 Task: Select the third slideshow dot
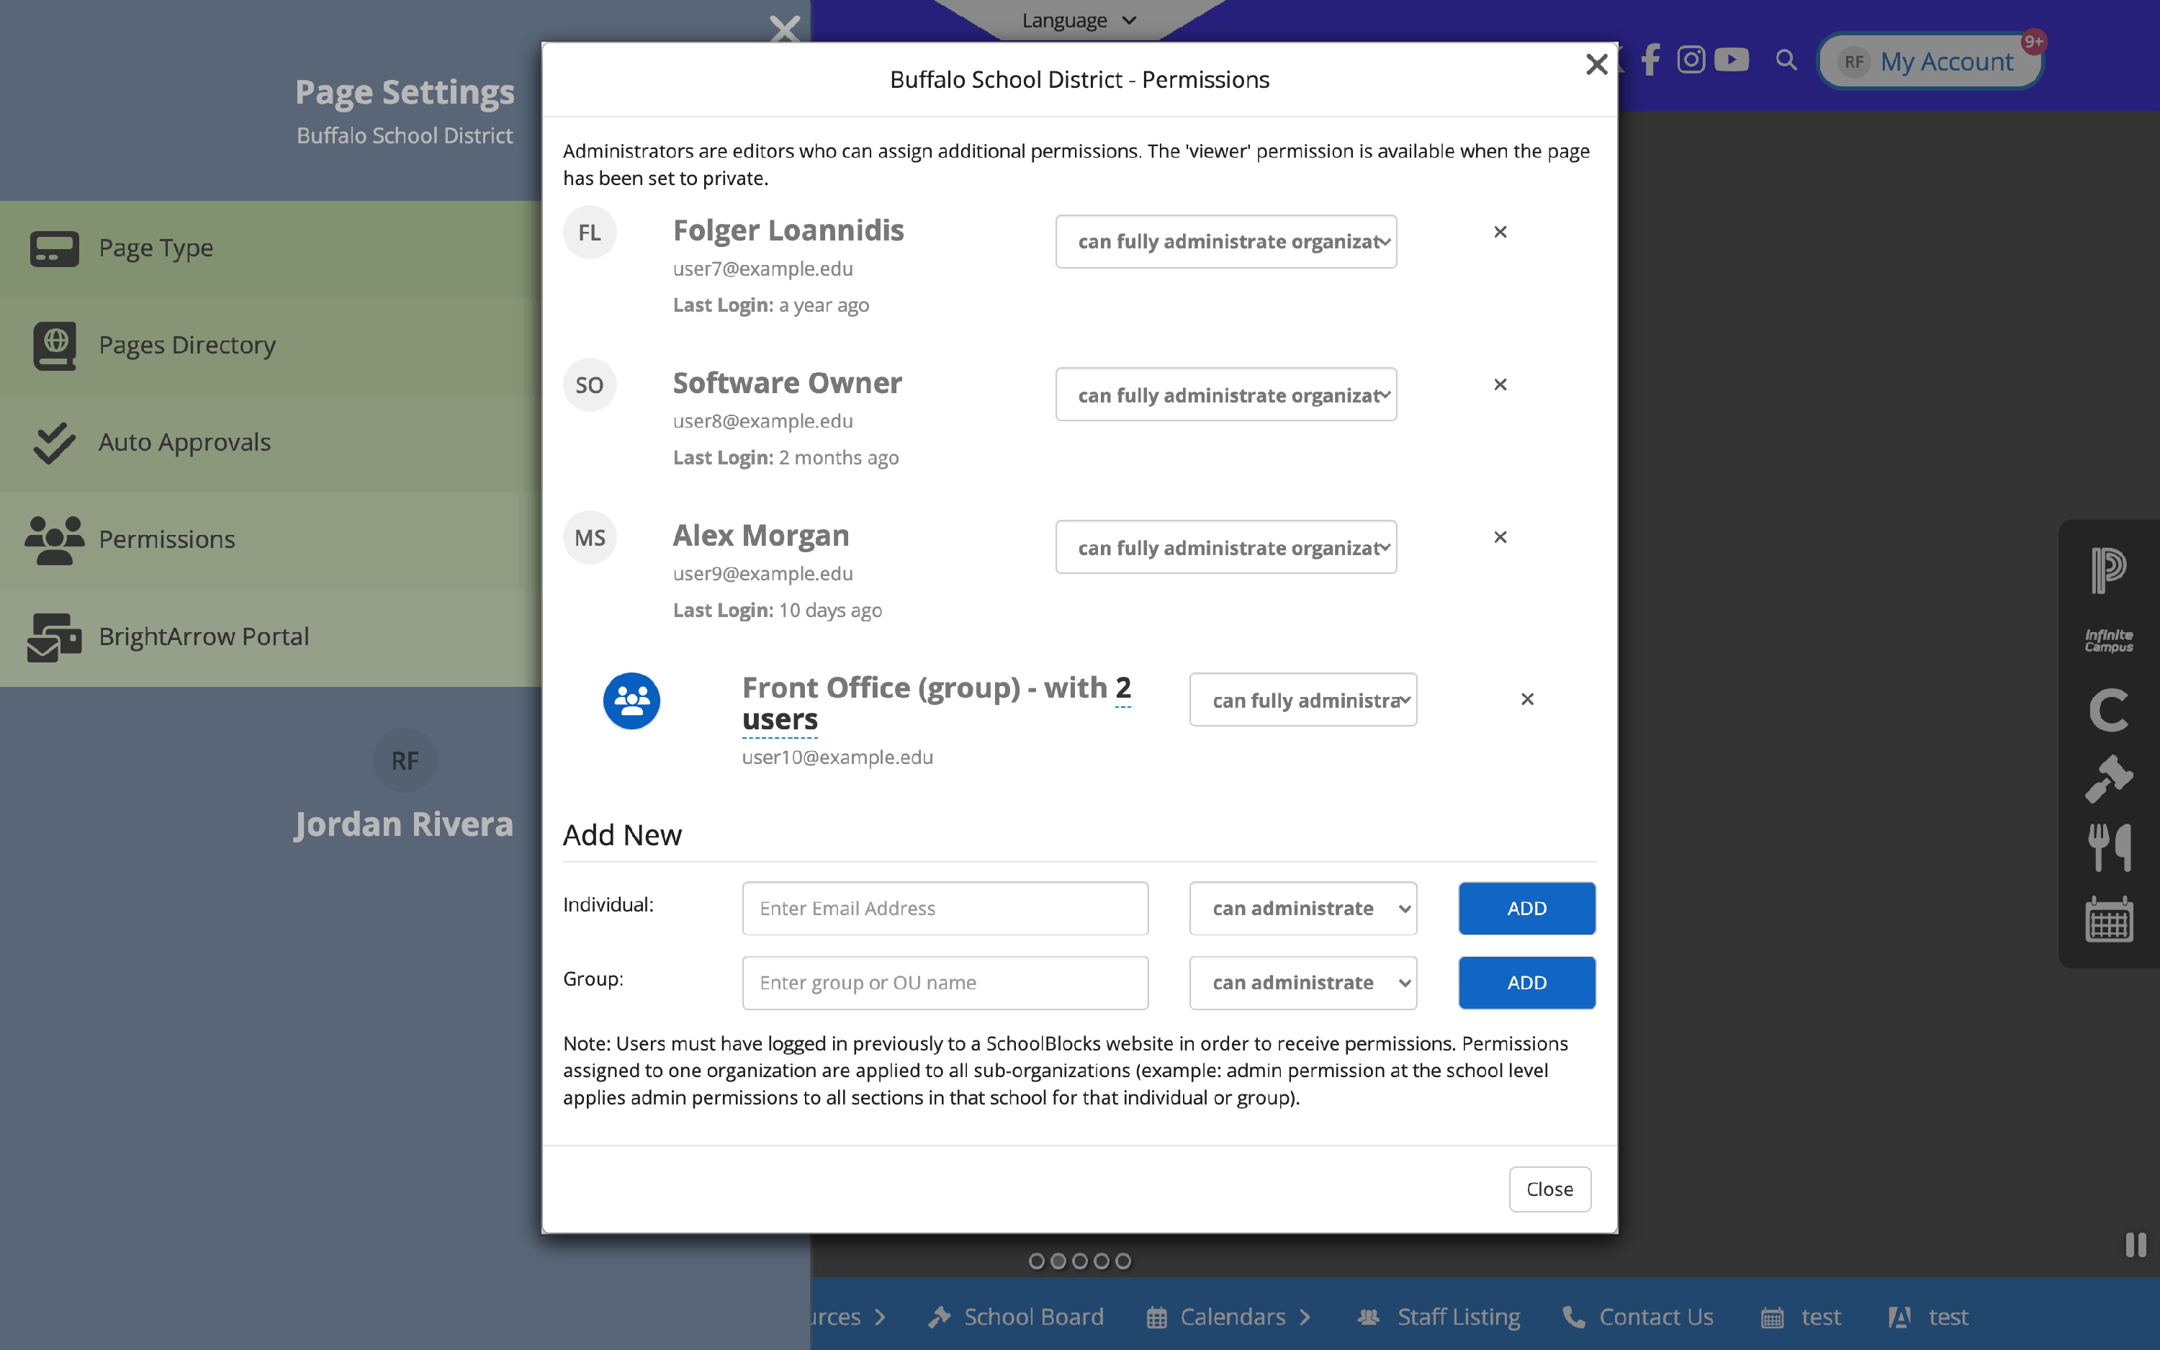[1079, 1261]
